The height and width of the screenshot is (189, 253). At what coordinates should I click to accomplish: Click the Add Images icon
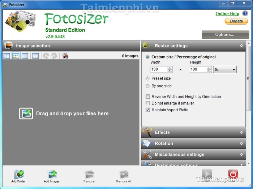tap(52, 174)
